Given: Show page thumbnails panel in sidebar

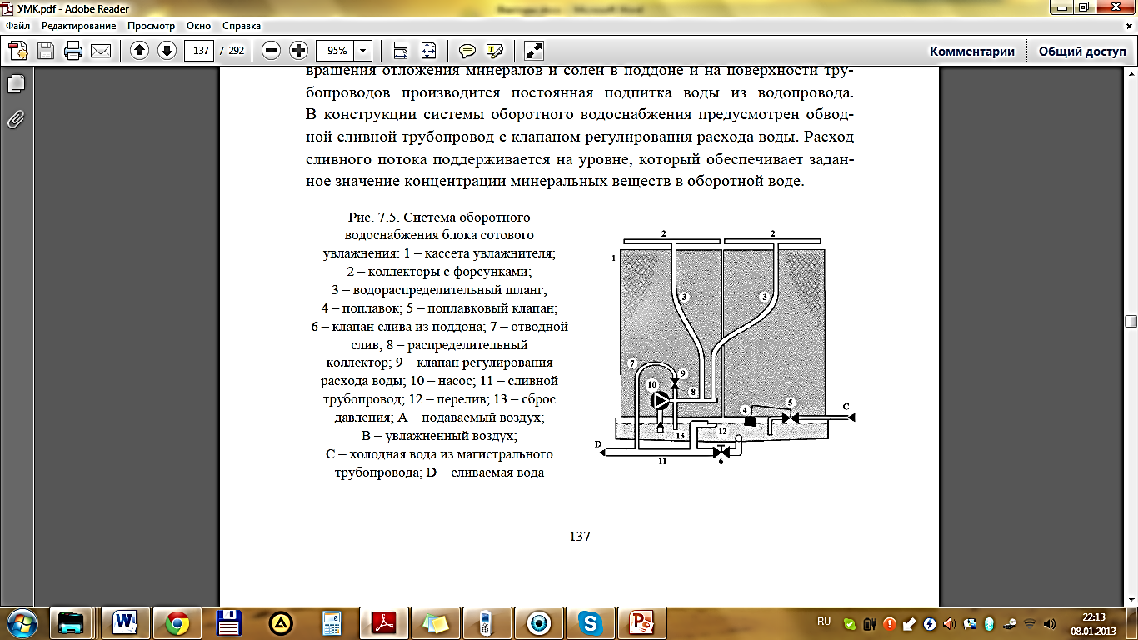Looking at the screenshot, I should pyautogui.click(x=16, y=84).
